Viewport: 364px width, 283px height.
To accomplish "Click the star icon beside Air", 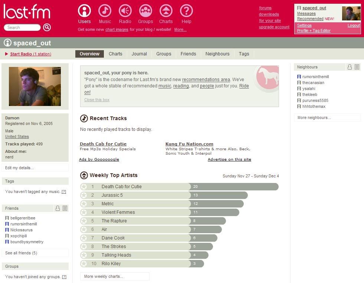I will (x=83, y=229).
